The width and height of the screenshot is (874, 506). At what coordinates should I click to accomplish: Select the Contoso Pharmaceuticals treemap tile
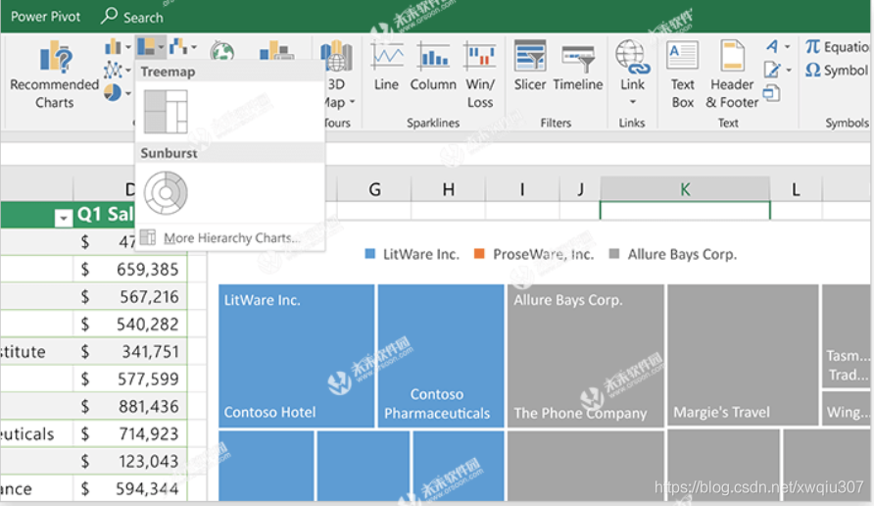(441, 356)
